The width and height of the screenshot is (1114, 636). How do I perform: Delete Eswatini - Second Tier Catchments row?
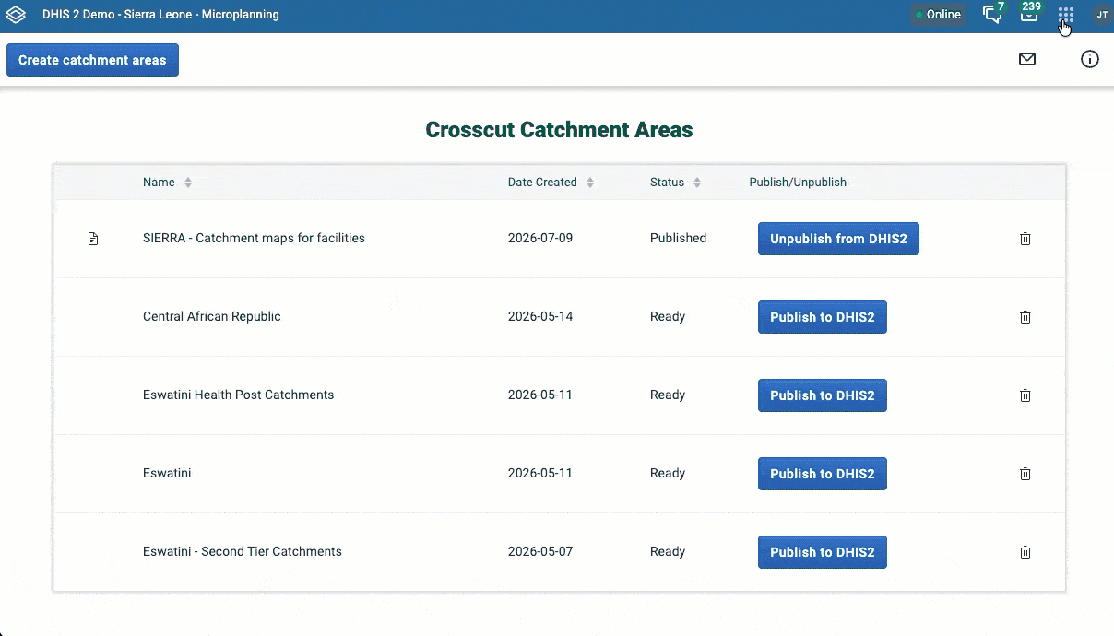1025,552
